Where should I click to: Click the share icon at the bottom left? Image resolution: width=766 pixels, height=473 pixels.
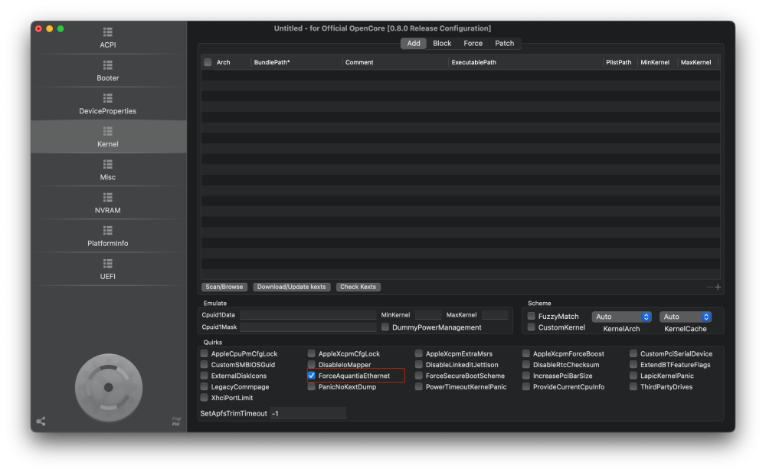[41, 421]
